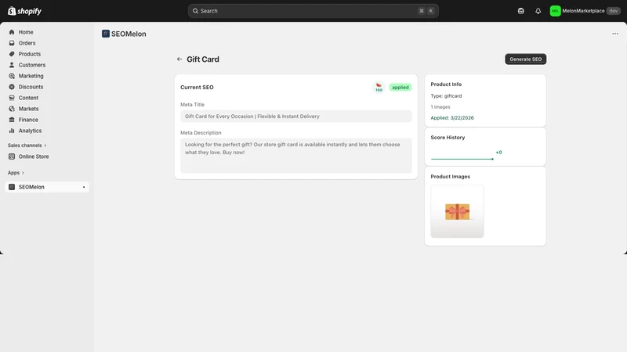Expand Sales channels chevron
This screenshot has height=352, width=627.
[x=45, y=145]
